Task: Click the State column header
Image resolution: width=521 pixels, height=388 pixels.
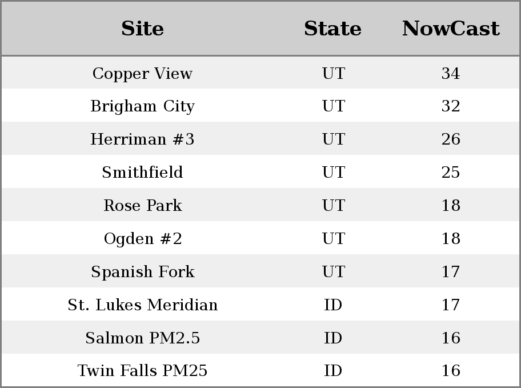Action: click(332, 29)
